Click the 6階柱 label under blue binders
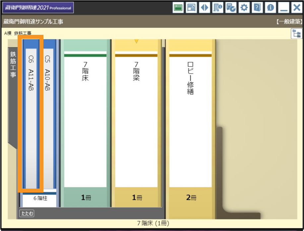Viewport: 304px width, 231px height. point(40,199)
